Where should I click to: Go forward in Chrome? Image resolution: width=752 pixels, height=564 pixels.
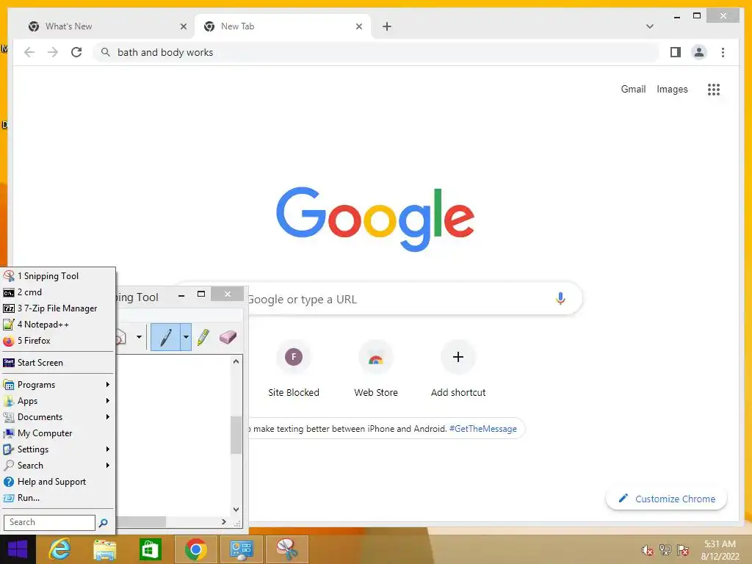click(53, 52)
